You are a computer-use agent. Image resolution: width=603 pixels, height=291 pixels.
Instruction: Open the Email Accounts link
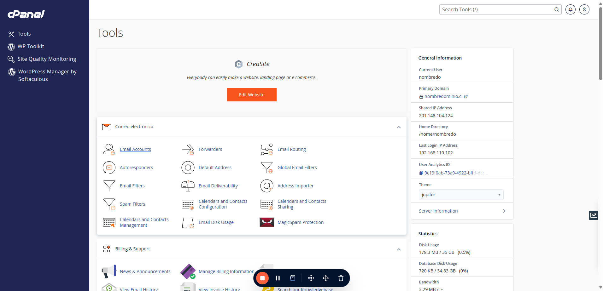[x=135, y=149]
